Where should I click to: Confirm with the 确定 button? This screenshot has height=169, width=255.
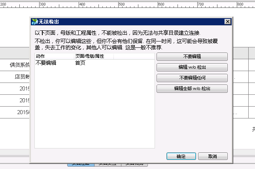pyautogui.click(x=181, y=156)
